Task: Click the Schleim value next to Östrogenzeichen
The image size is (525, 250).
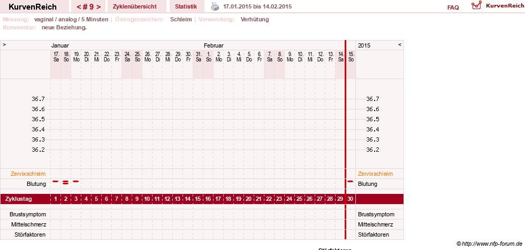Action: tap(181, 19)
